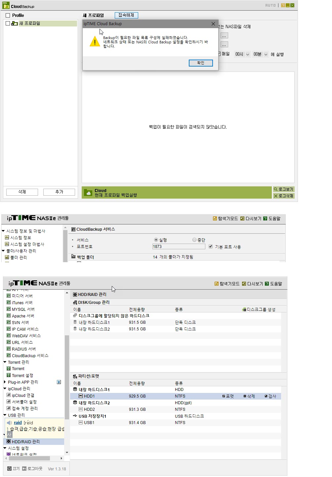Viewport: 332px width, 477px height.
Task: Open iTunes 서버 in the tree
Action: coord(20,303)
